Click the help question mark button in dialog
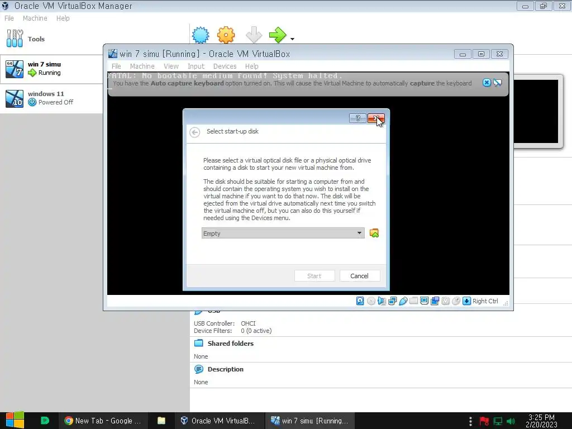This screenshot has width=572, height=429. tap(357, 118)
